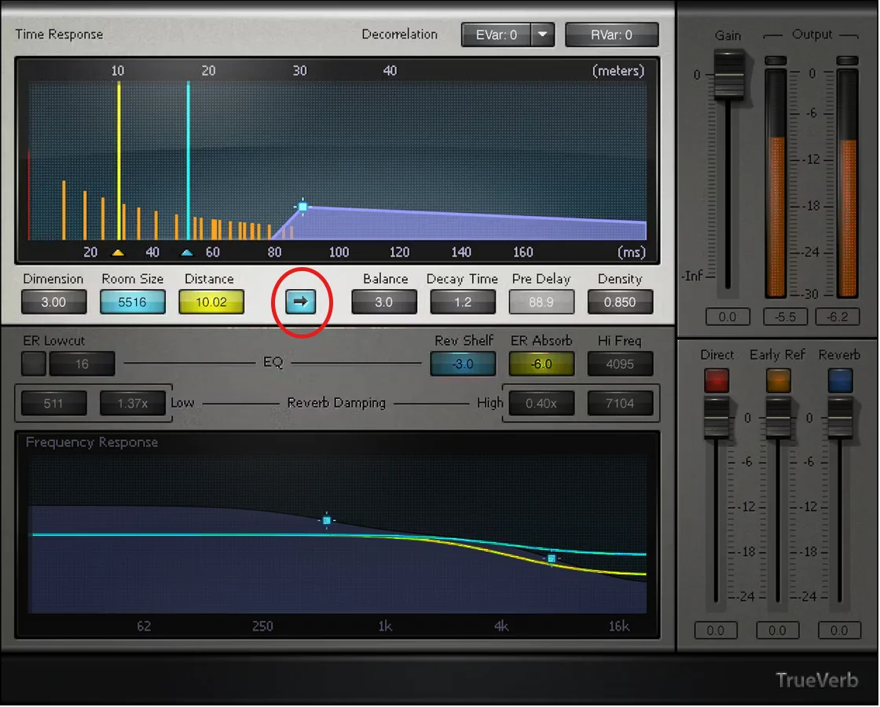Toggle the reverb link arrow button
Viewport: 880px width, 707px height.
click(301, 302)
